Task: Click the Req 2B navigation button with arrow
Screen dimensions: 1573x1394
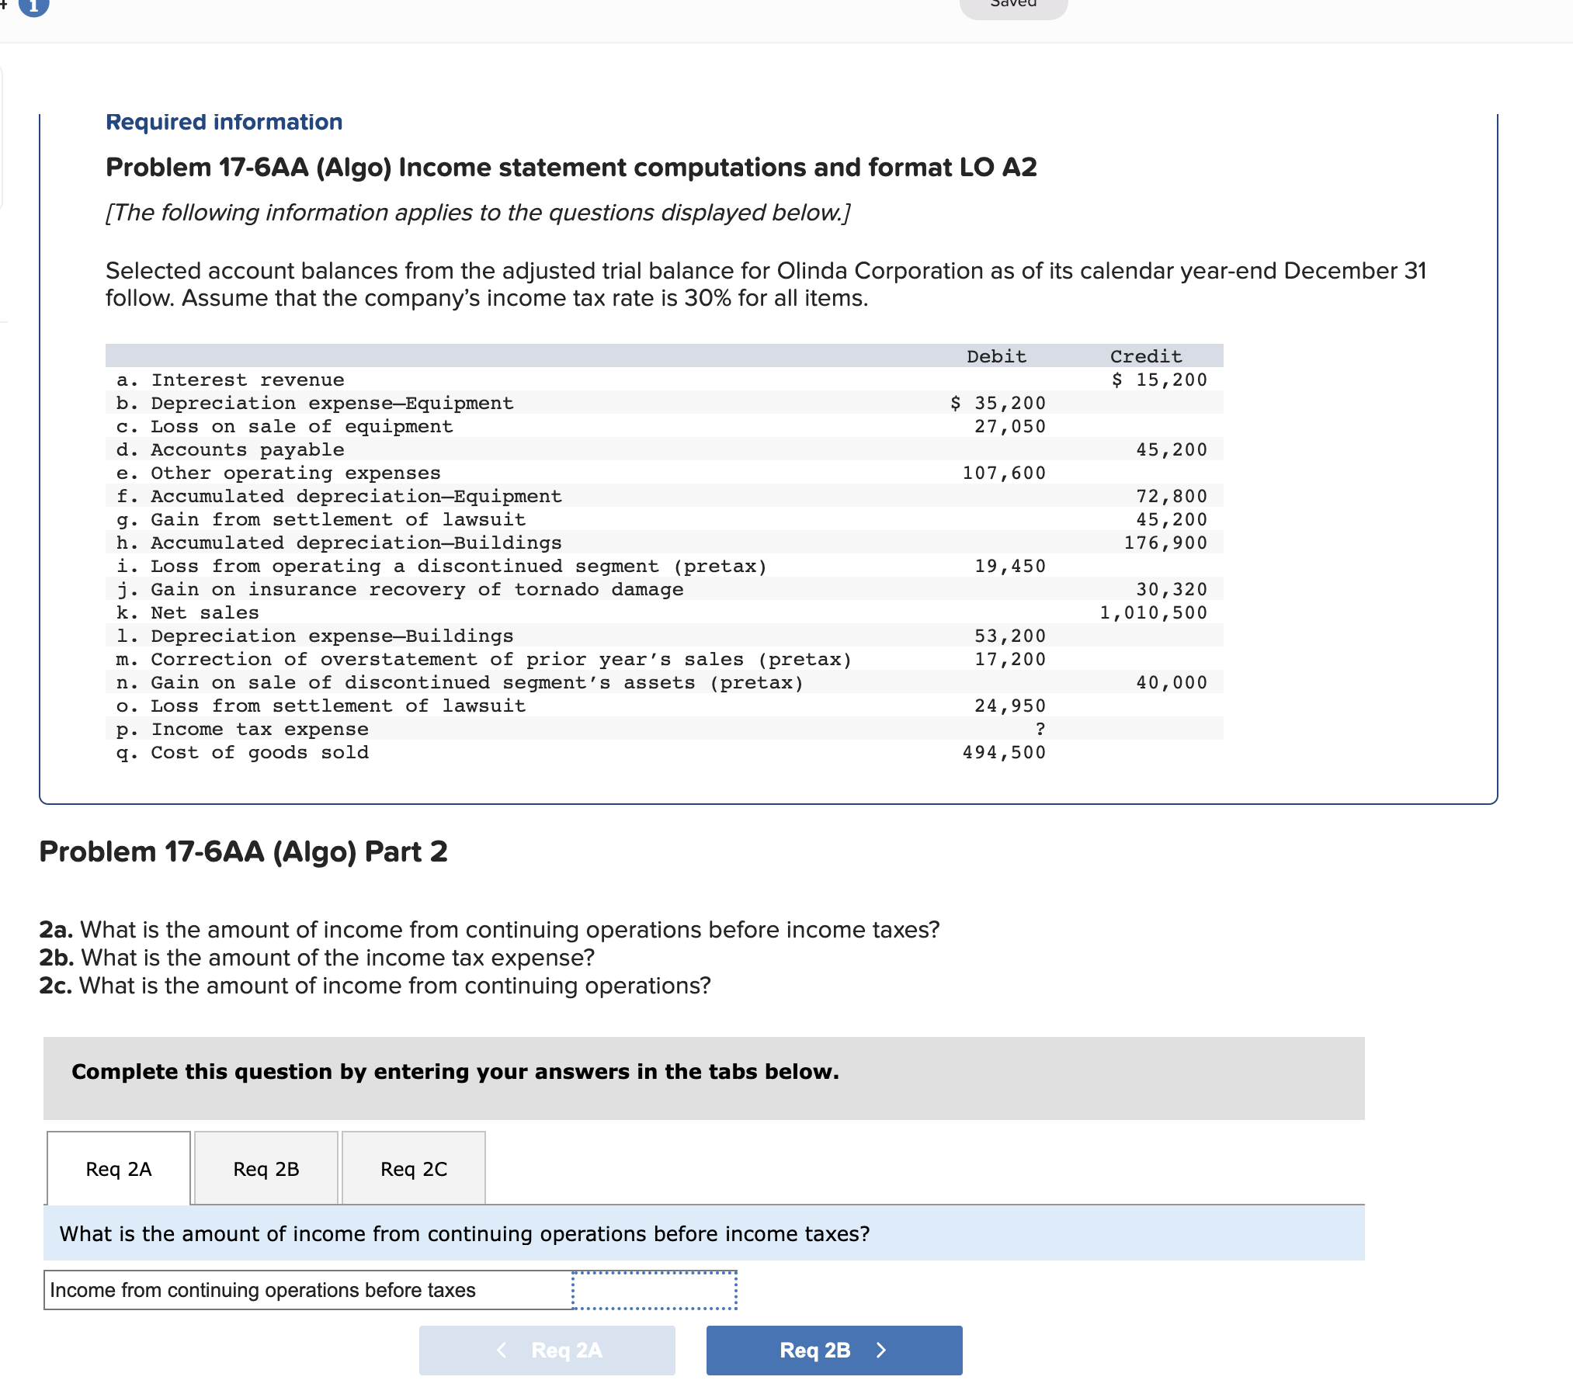Action: [x=833, y=1350]
